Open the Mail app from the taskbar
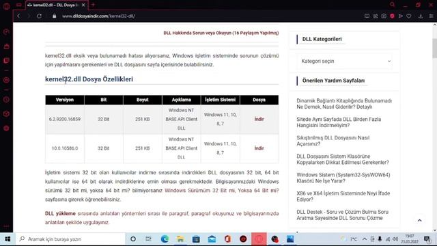Screen dimensions: 437x246 212,239
